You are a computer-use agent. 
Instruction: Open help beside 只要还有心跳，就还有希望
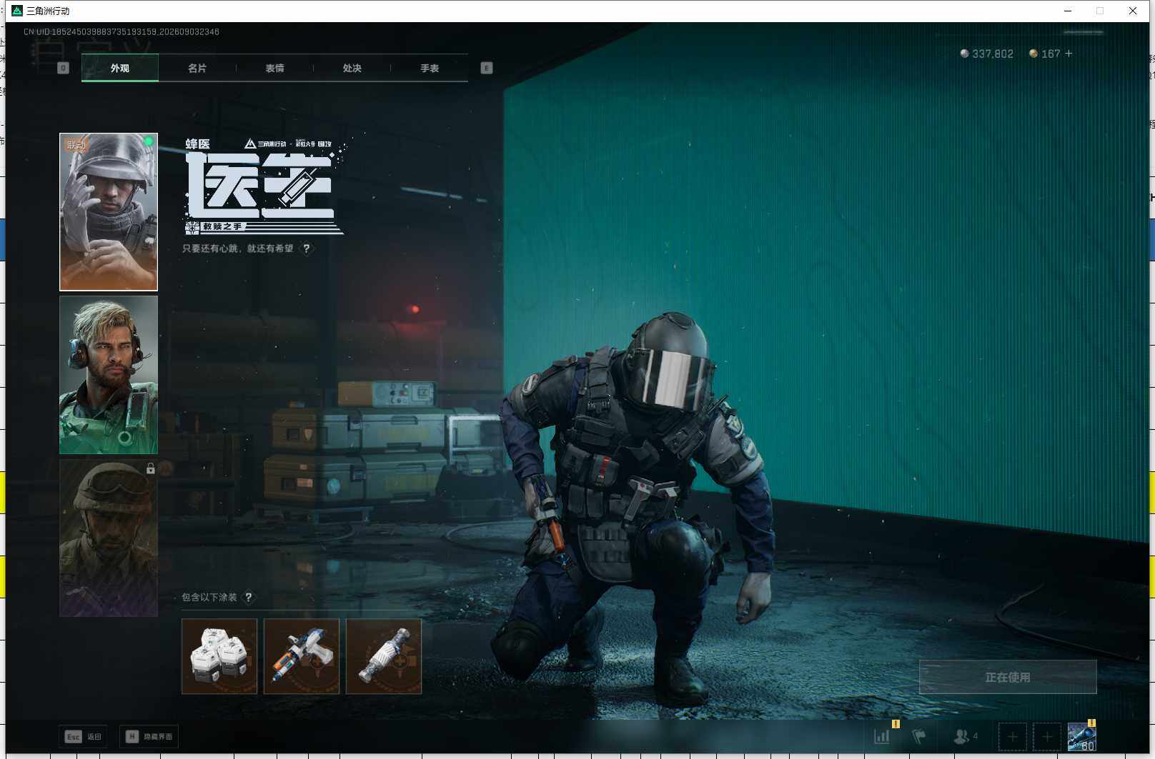(x=306, y=248)
